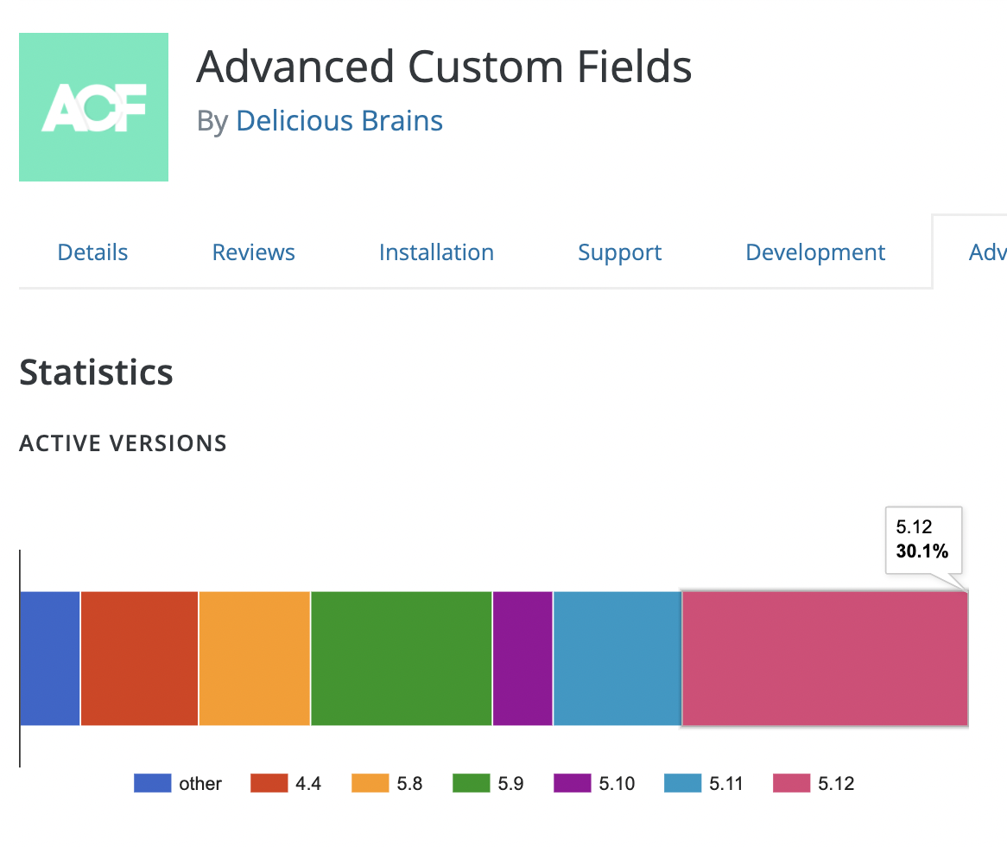Open the Development tab
The height and width of the screenshot is (847, 1007).
815,252
